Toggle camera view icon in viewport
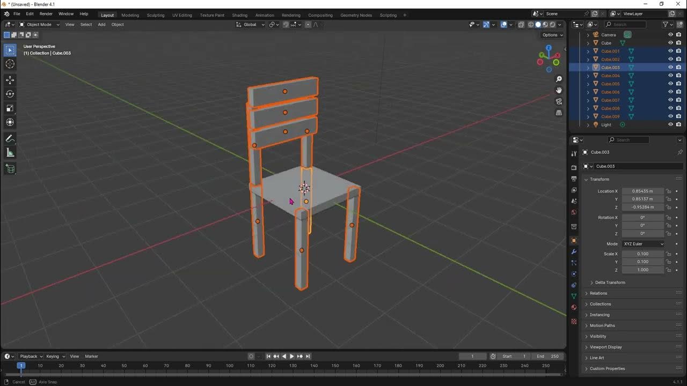This screenshot has width=687, height=386. click(559, 101)
